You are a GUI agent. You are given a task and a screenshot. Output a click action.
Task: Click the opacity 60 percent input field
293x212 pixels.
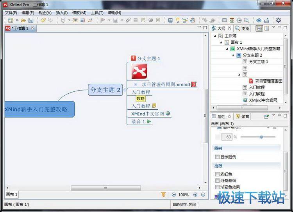tap(227, 137)
